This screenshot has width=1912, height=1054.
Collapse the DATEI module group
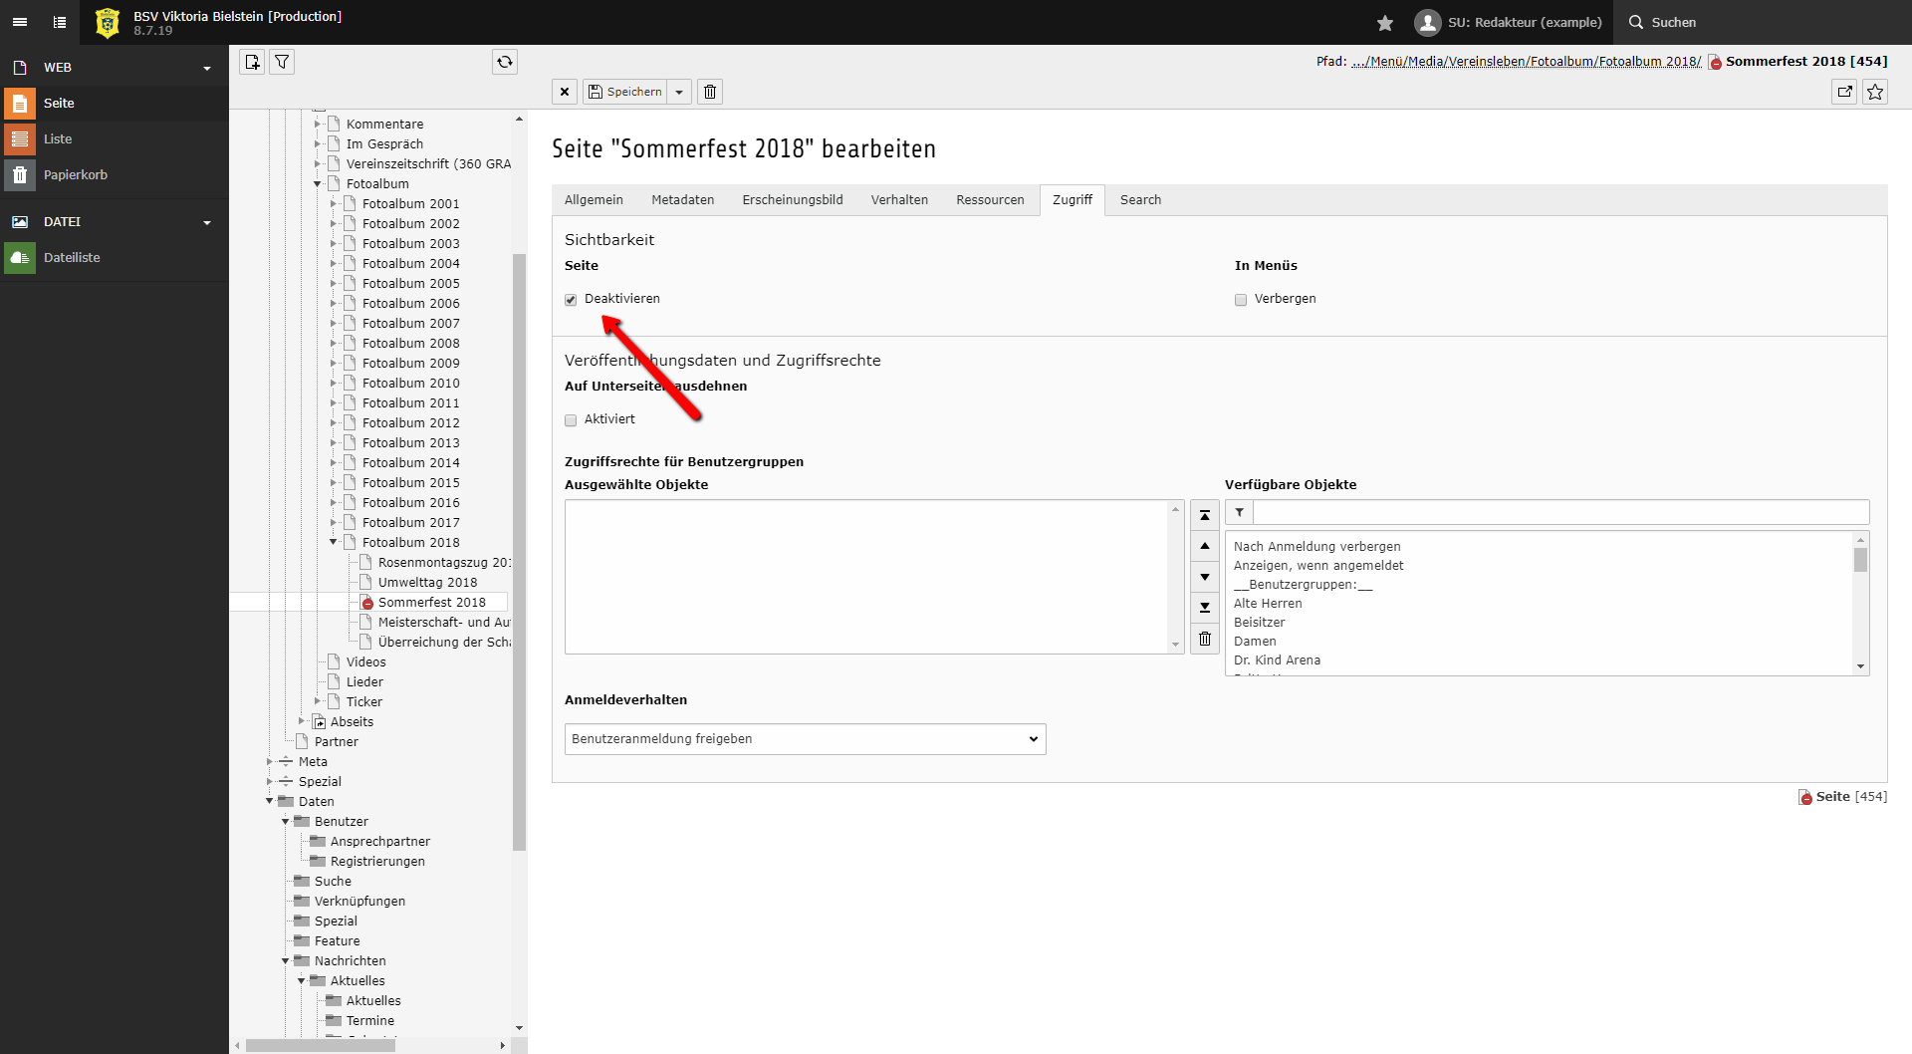[x=115, y=222]
